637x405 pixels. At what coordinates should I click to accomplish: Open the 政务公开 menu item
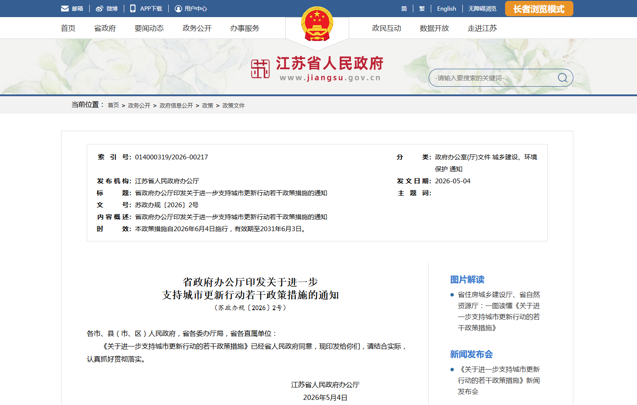coord(197,28)
